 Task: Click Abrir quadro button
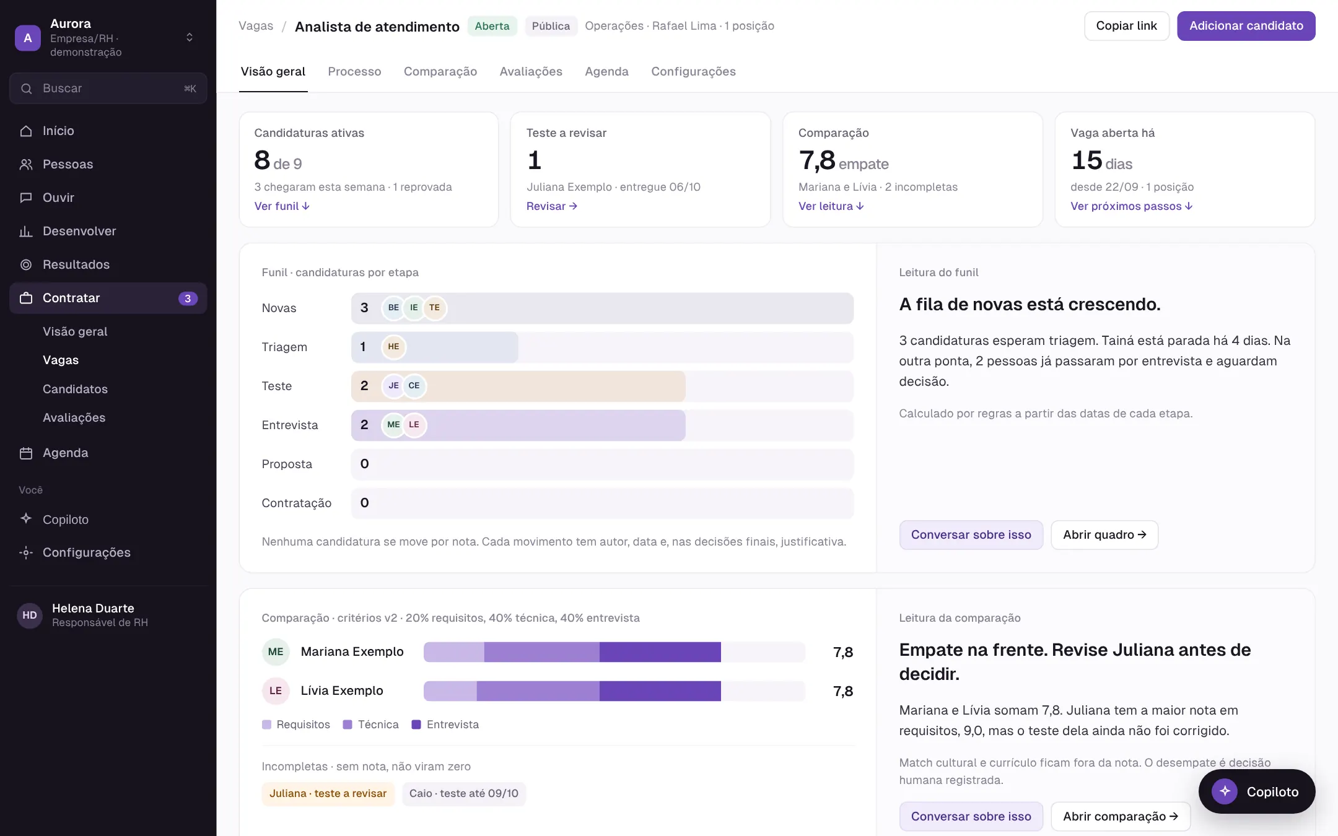coord(1104,534)
